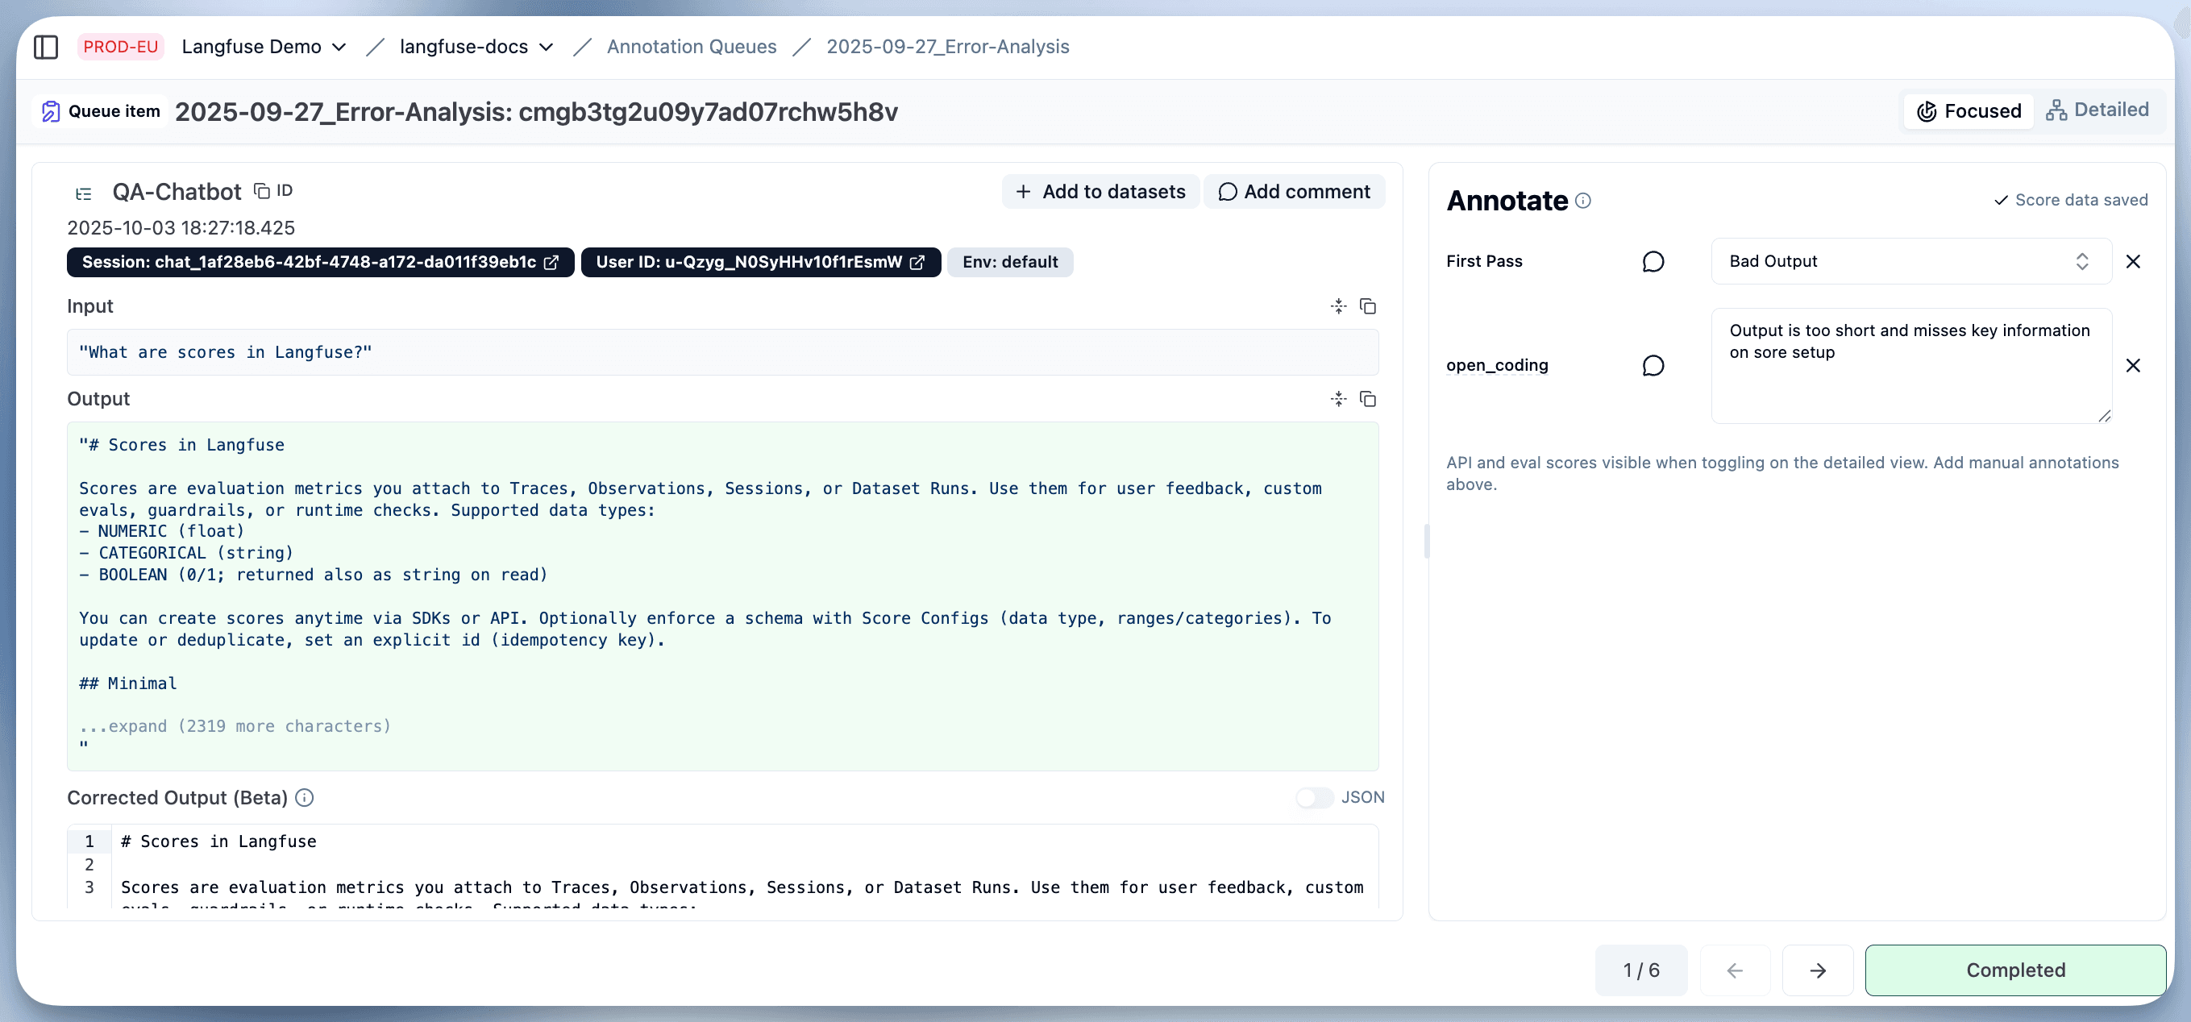2191x1022 pixels.
Task: Click the Completed button
Action: point(2015,970)
